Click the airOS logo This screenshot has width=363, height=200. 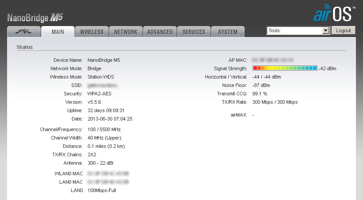point(333,14)
